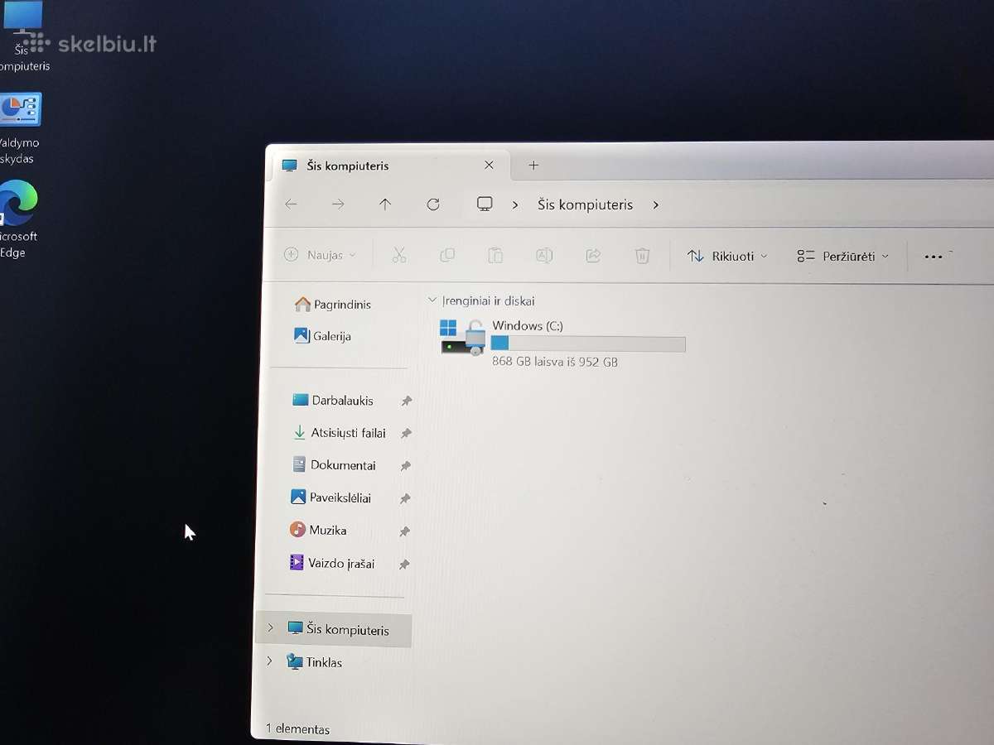
Task: Open the three-dots more options menu
Action: coord(934,257)
